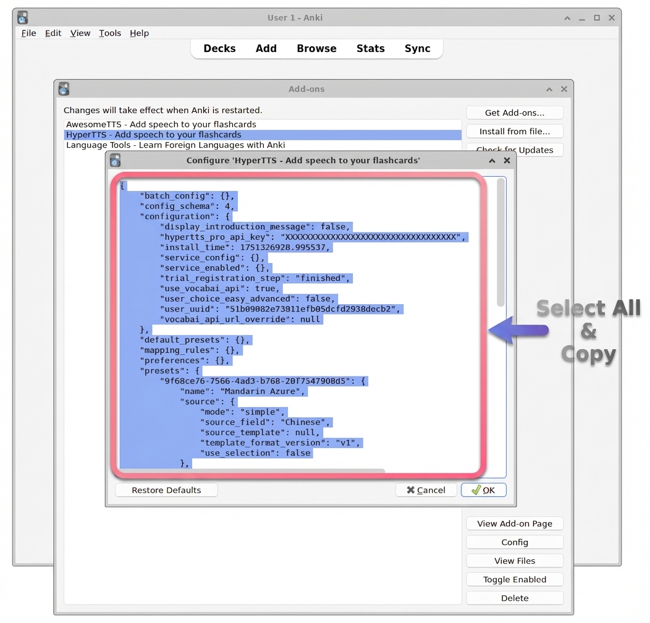Screen dimensions: 650x623
Task: Toggle Enabled for the selected add-on
Action: [515, 579]
